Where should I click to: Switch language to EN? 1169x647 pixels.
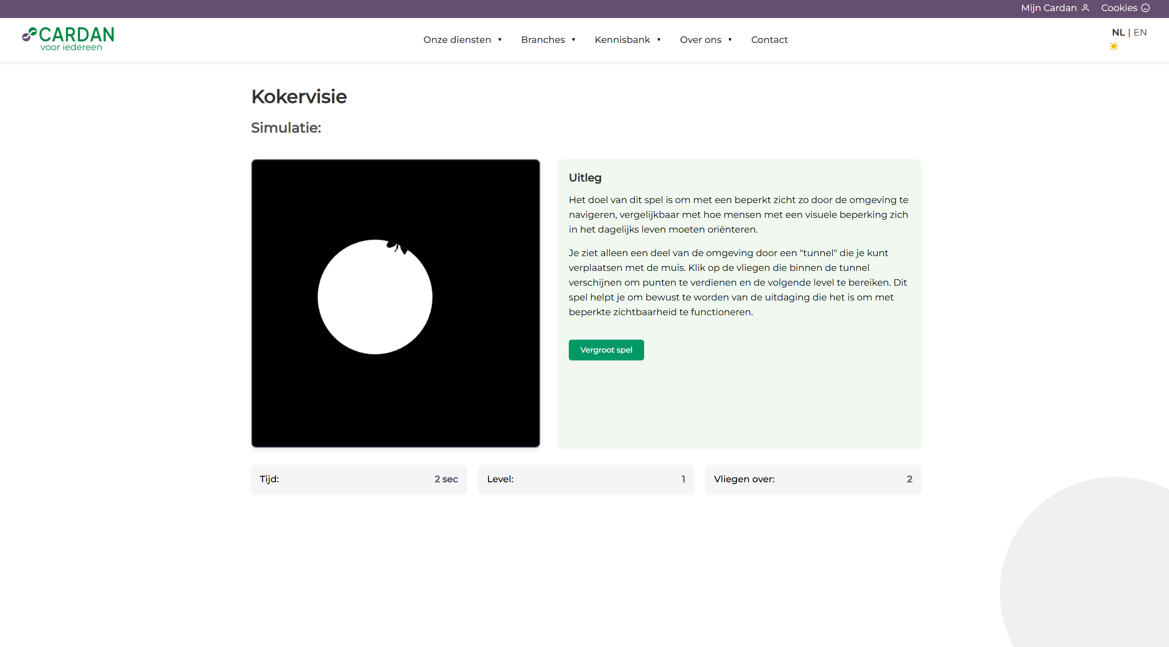pos(1140,32)
